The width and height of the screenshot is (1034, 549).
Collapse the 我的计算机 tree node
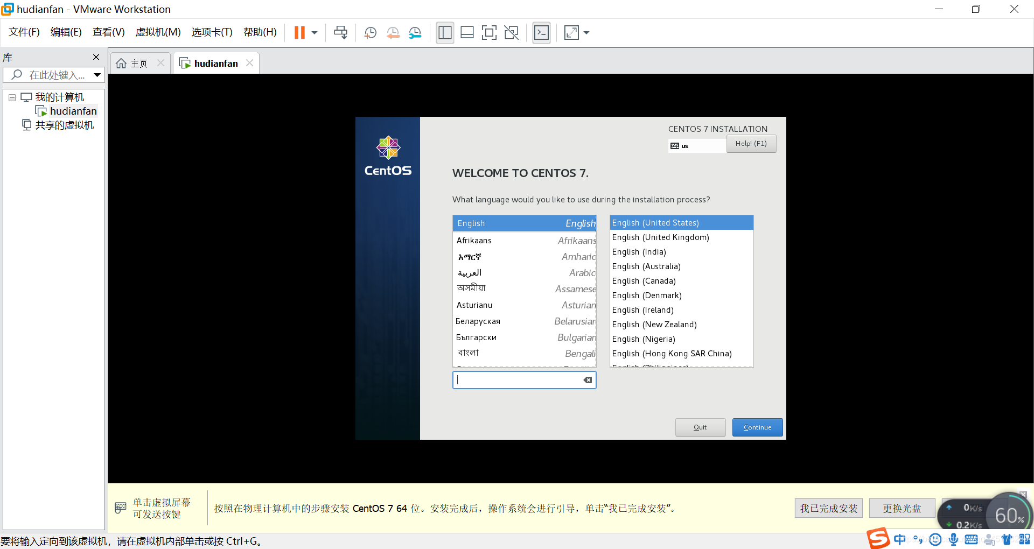pos(12,97)
